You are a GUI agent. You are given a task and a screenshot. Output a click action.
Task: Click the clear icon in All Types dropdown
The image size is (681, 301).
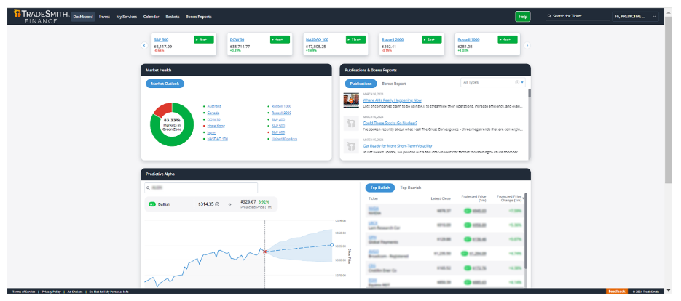click(x=517, y=82)
